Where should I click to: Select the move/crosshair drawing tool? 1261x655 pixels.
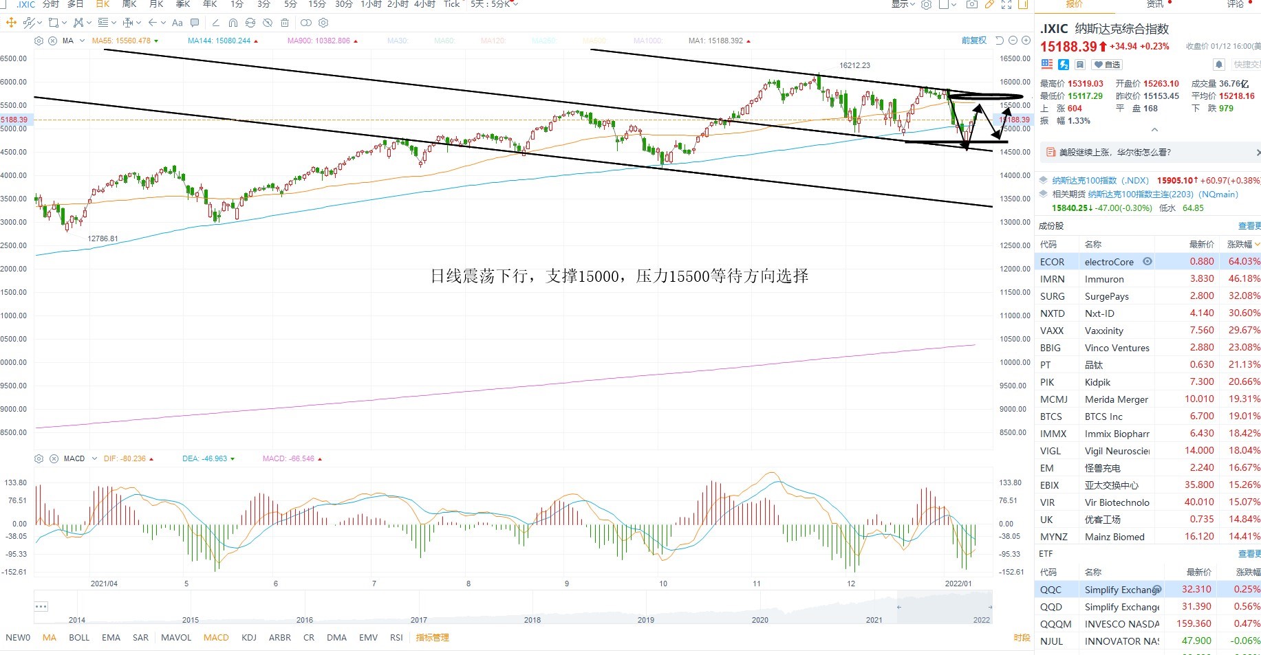tap(11, 23)
